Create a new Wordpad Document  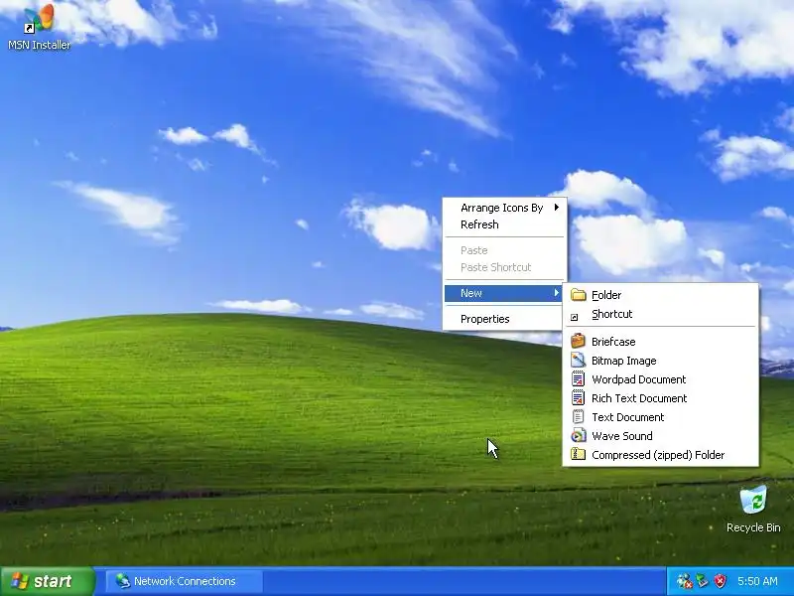pyautogui.click(x=660, y=379)
